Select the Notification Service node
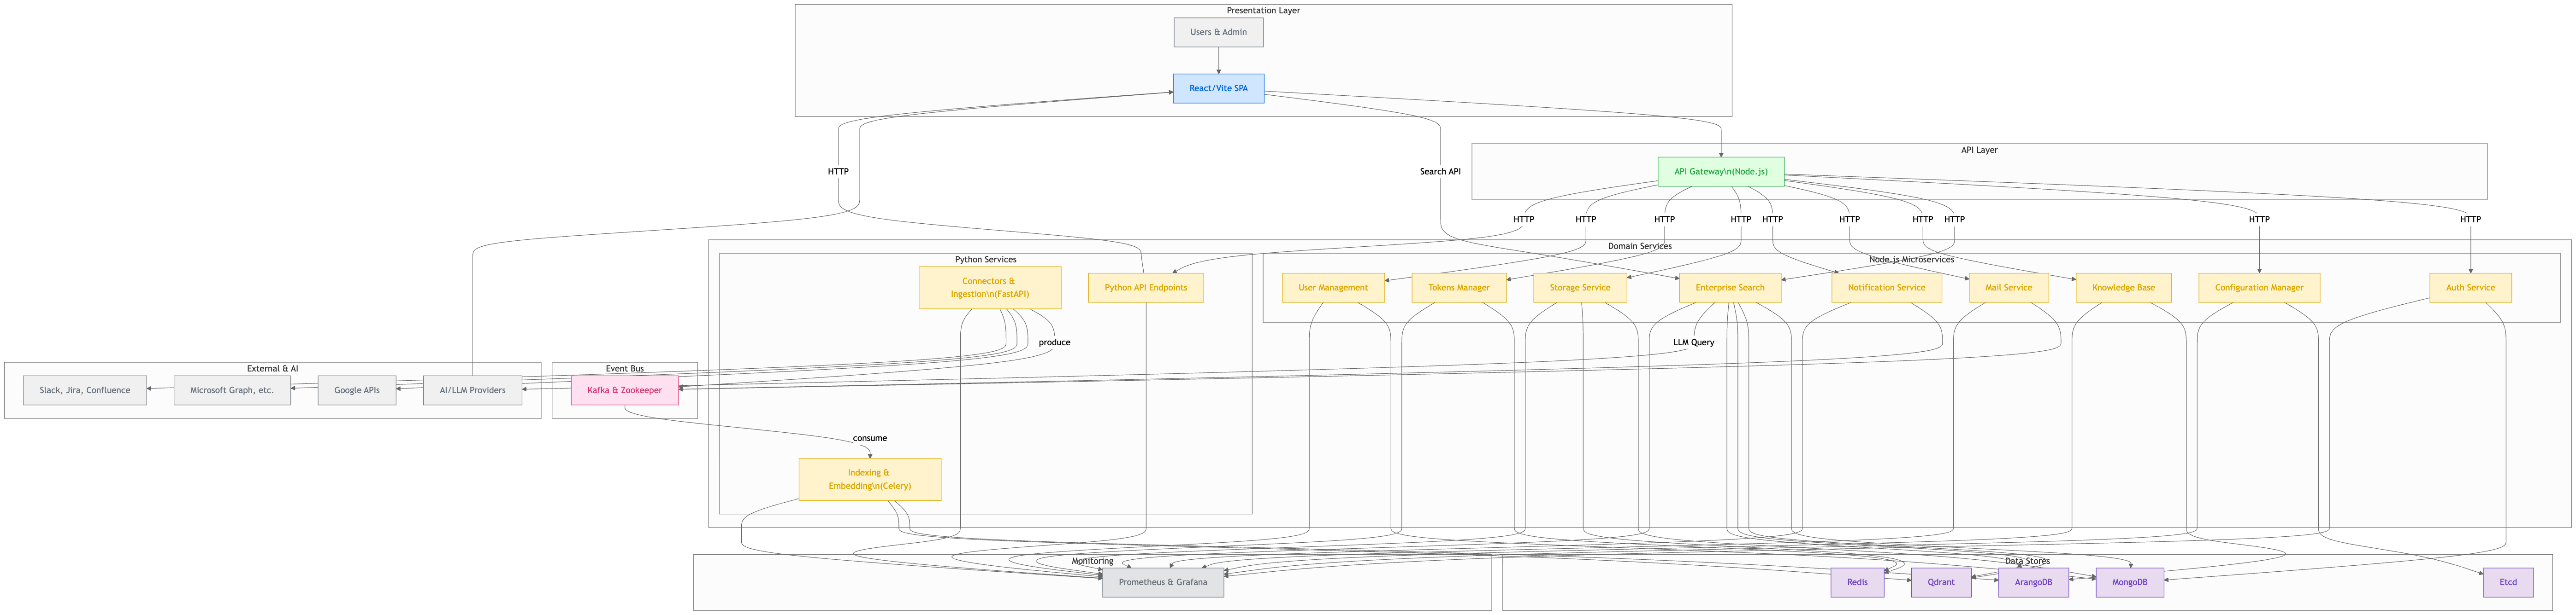 pyautogui.click(x=1886, y=288)
